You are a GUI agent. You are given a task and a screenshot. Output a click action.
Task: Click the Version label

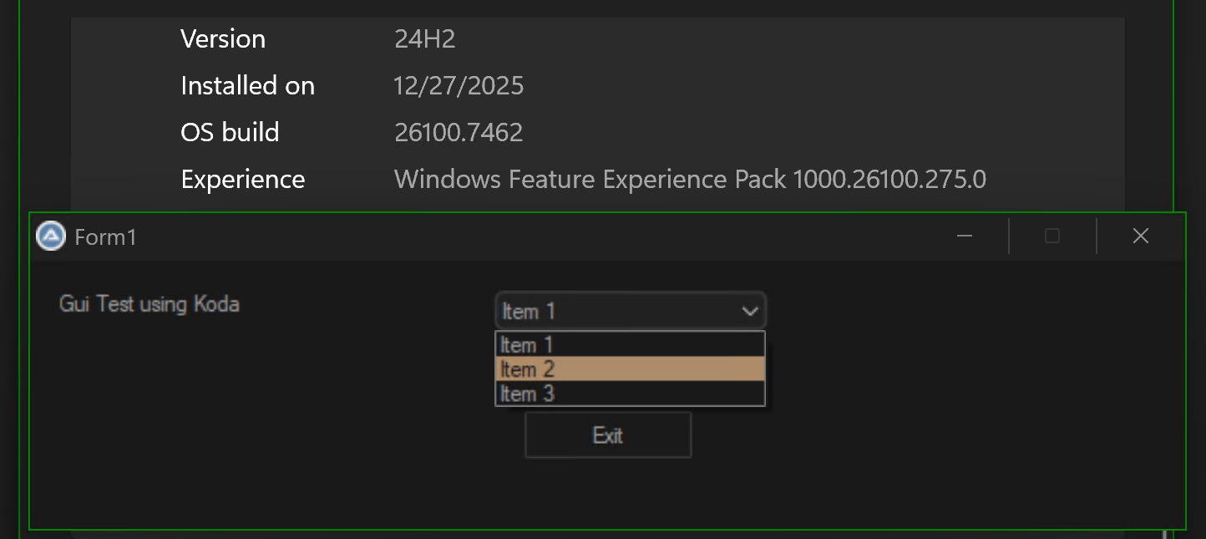tap(223, 39)
